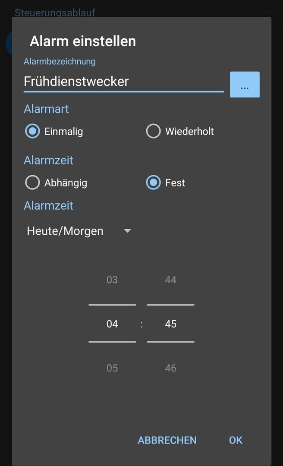283x466 pixels.
Task: Choose the Fest alarm time option
Action: click(x=153, y=183)
